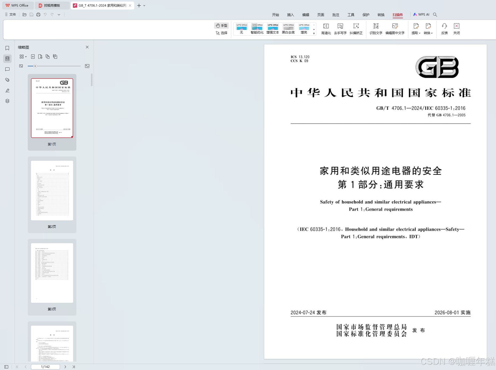The height and width of the screenshot is (370, 496).
Task: Open new tab dropdown arrow next to plus
Action: (144, 6)
